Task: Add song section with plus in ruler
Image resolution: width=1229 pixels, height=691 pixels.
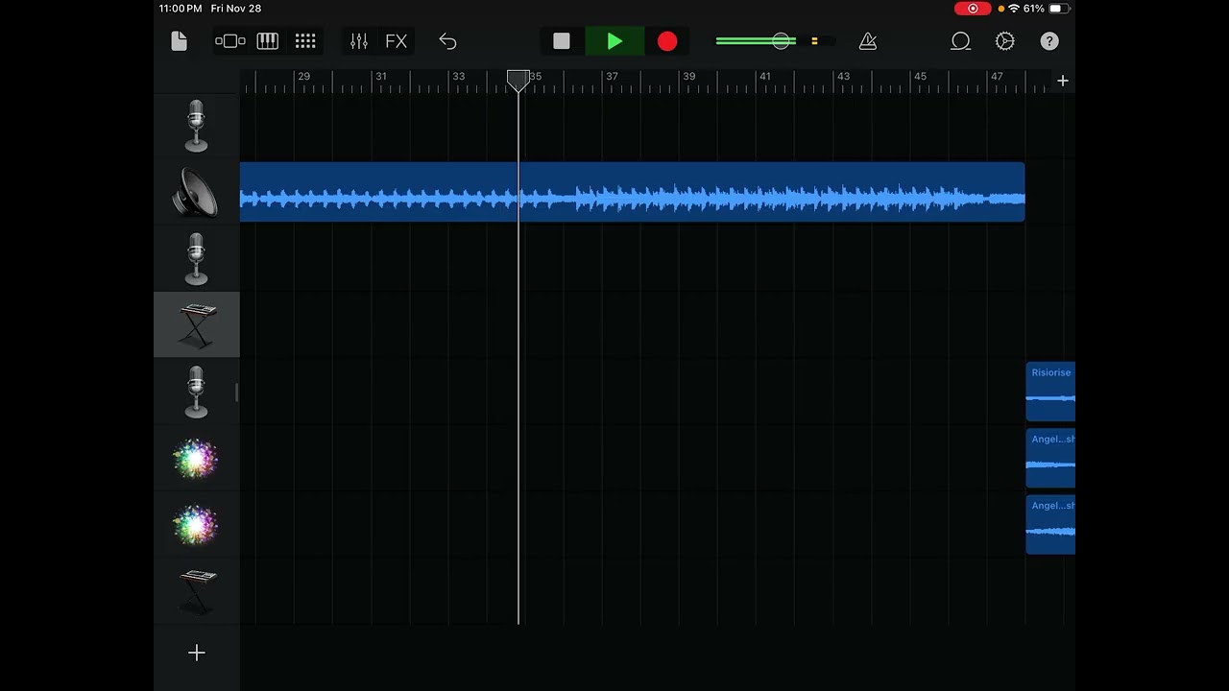Action: click(1063, 81)
